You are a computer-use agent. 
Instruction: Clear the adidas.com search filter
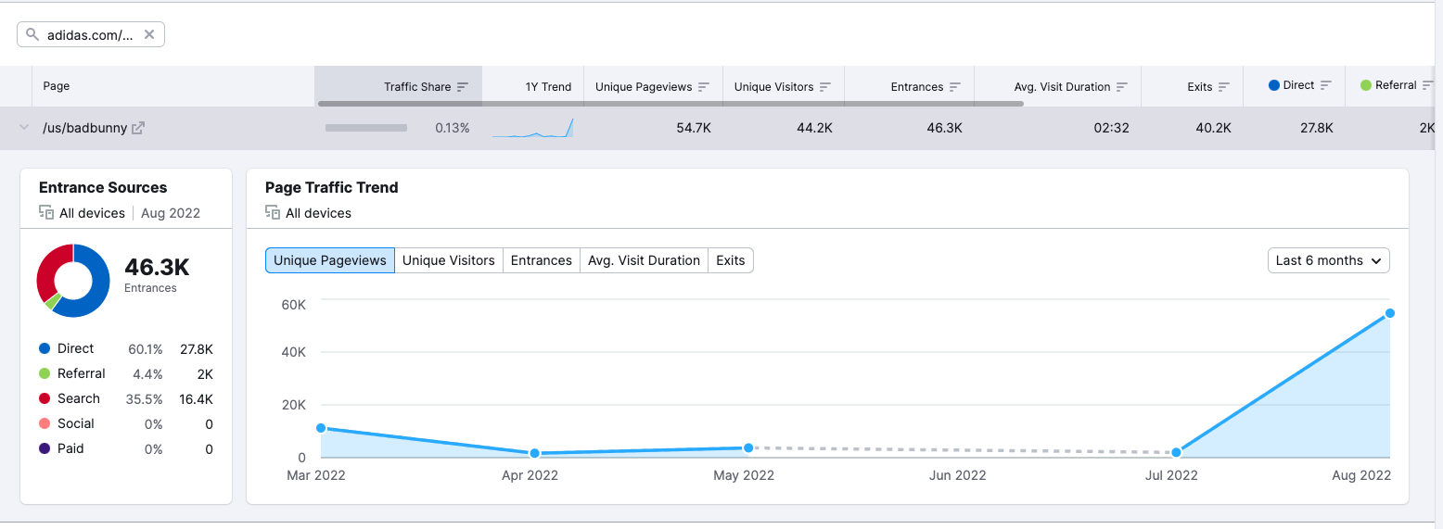coord(149,35)
